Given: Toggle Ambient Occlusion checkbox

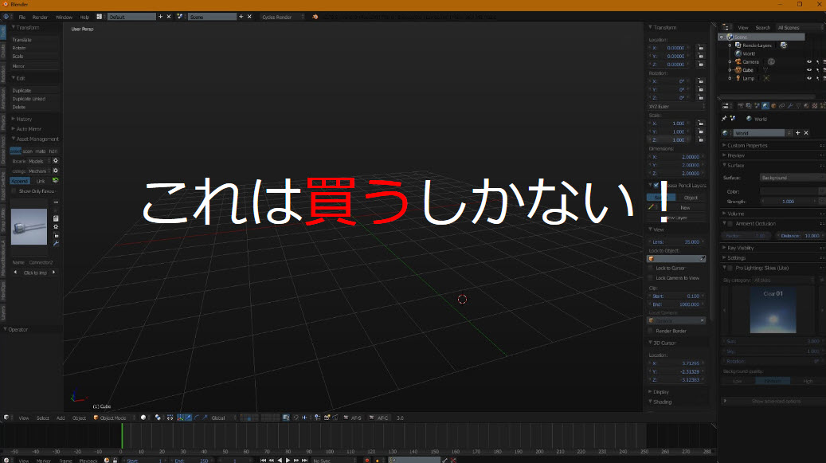Looking at the screenshot, I should (730, 224).
